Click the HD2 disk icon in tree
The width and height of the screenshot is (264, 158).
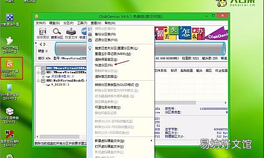43,81
